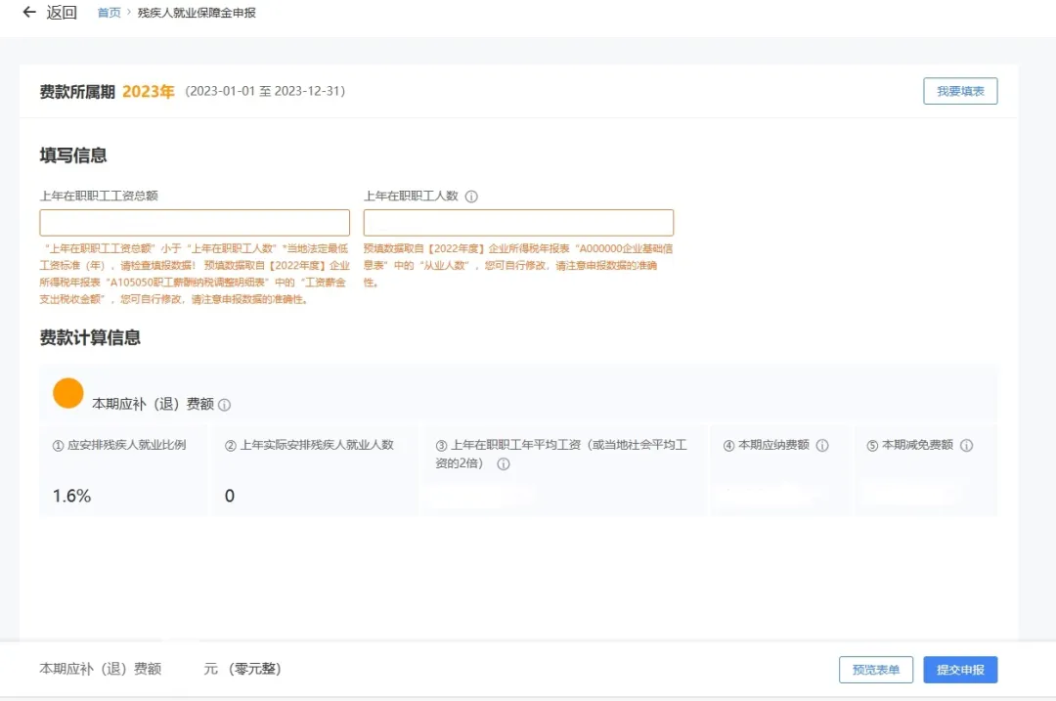Click the back arrow icon
This screenshot has height=701, width=1056.
[x=28, y=13]
